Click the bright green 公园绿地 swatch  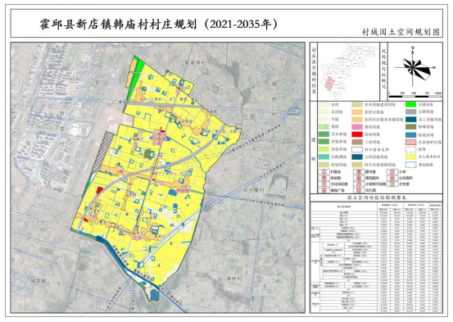pos(410,105)
